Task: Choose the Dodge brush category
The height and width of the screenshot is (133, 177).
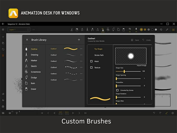Action: [34, 77]
